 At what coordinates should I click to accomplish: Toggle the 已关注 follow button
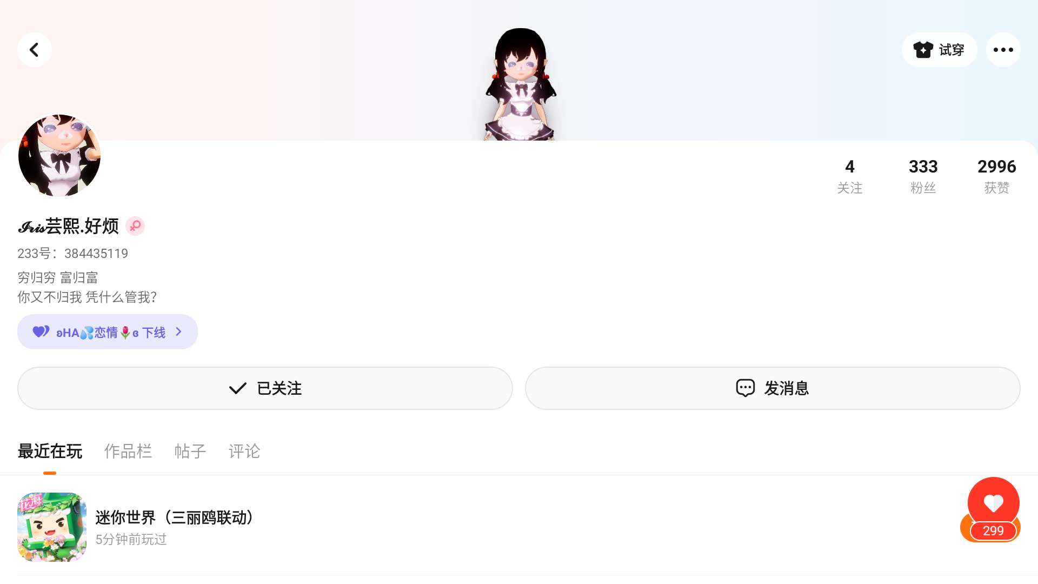pos(265,388)
